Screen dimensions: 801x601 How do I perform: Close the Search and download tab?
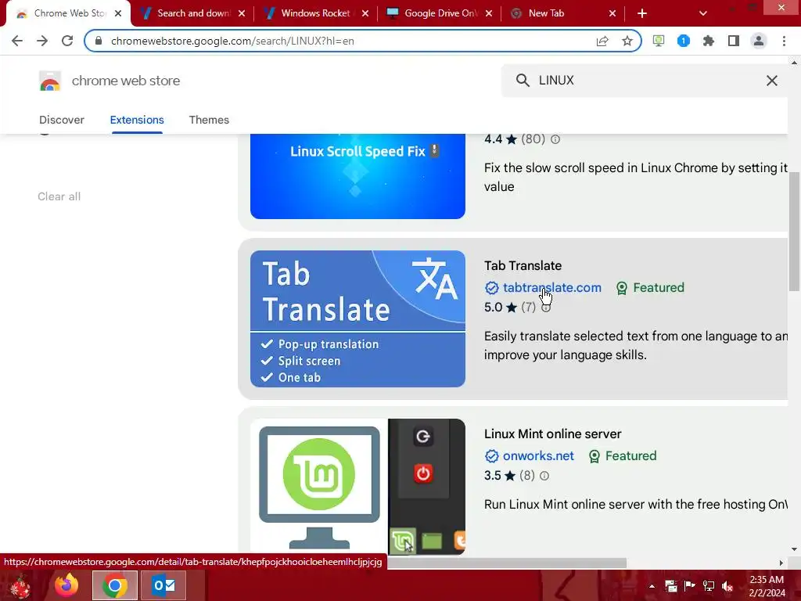click(x=242, y=13)
